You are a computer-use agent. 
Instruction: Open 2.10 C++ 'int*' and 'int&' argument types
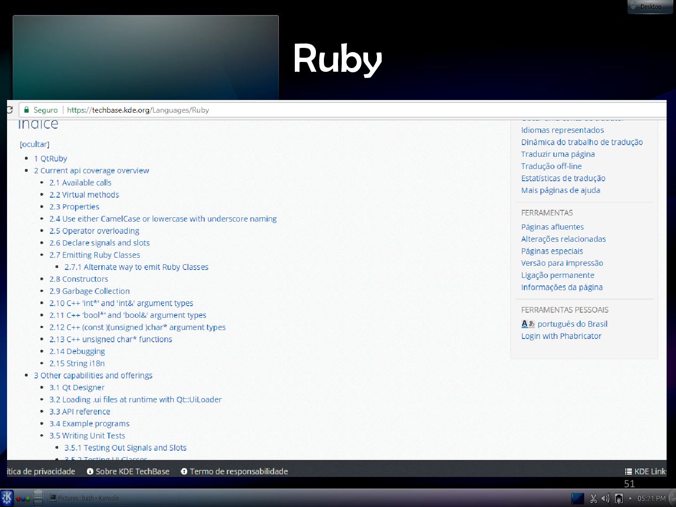[x=121, y=303]
